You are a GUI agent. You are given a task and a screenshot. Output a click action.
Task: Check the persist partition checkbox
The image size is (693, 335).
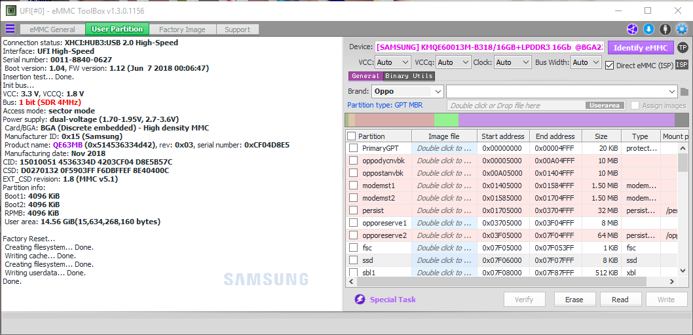[x=353, y=210]
